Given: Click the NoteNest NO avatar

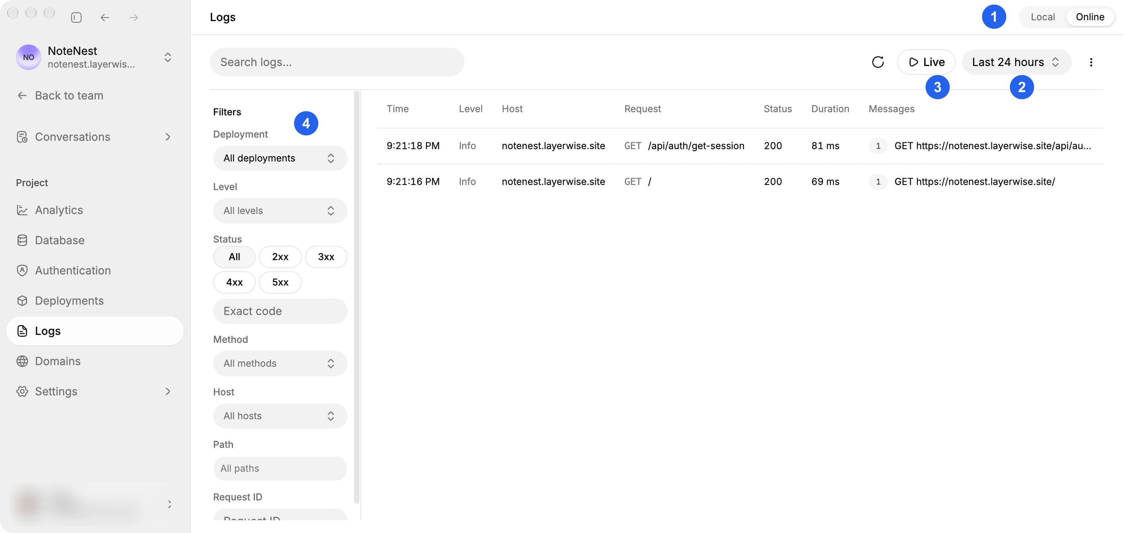Looking at the screenshot, I should (x=28, y=57).
